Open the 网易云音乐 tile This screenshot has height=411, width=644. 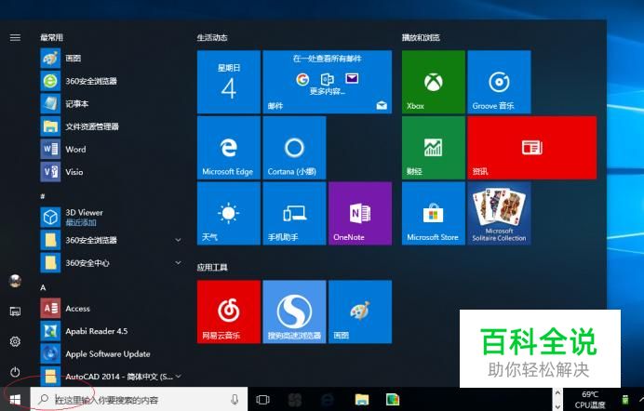(x=229, y=312)
